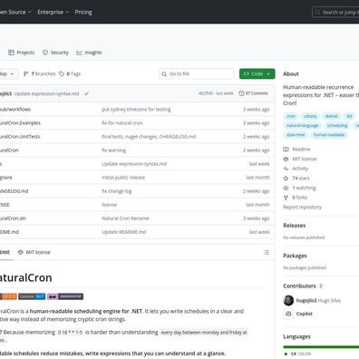
Task: Expand the Open Source menu
Action: (15, 12)
